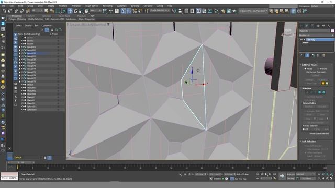Open the Modifiers menu
The height and width of the screenshot is (188, 335).
(63, 6)
